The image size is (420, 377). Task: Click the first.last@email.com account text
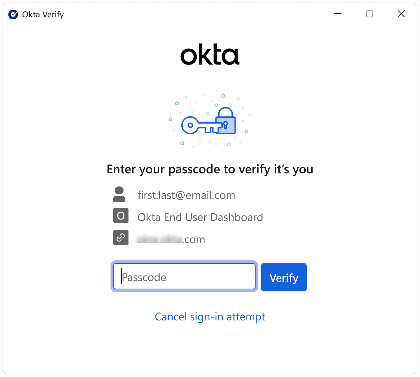pyautogui.click(x=186, y=195)
